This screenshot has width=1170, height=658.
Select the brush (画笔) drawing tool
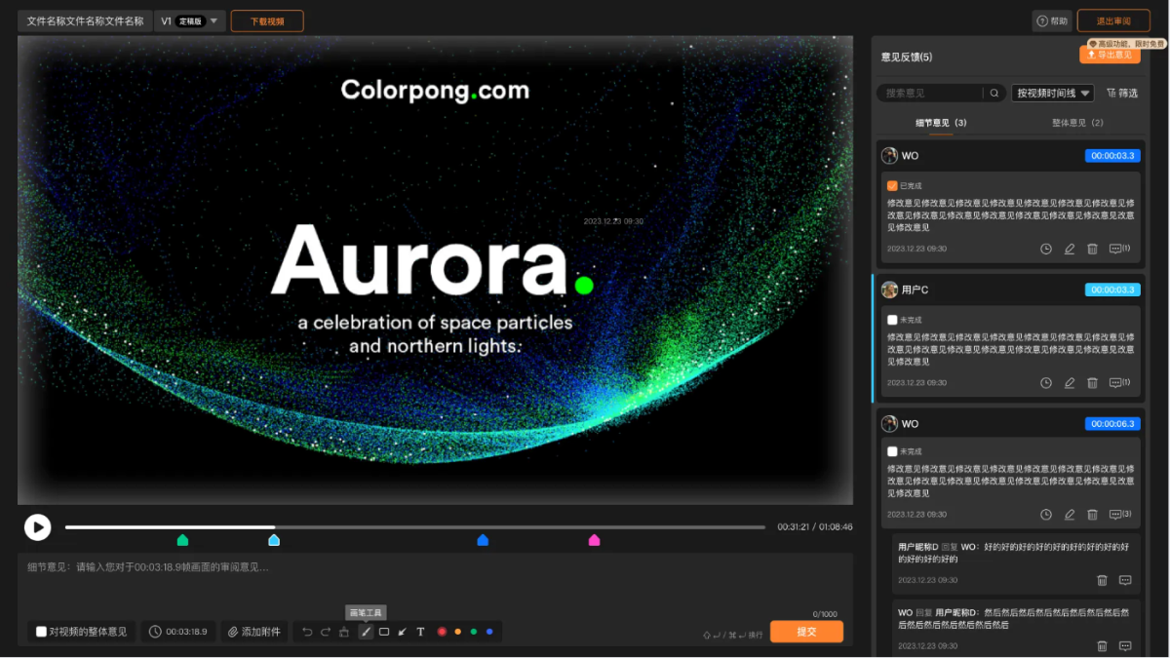[367, 632]
